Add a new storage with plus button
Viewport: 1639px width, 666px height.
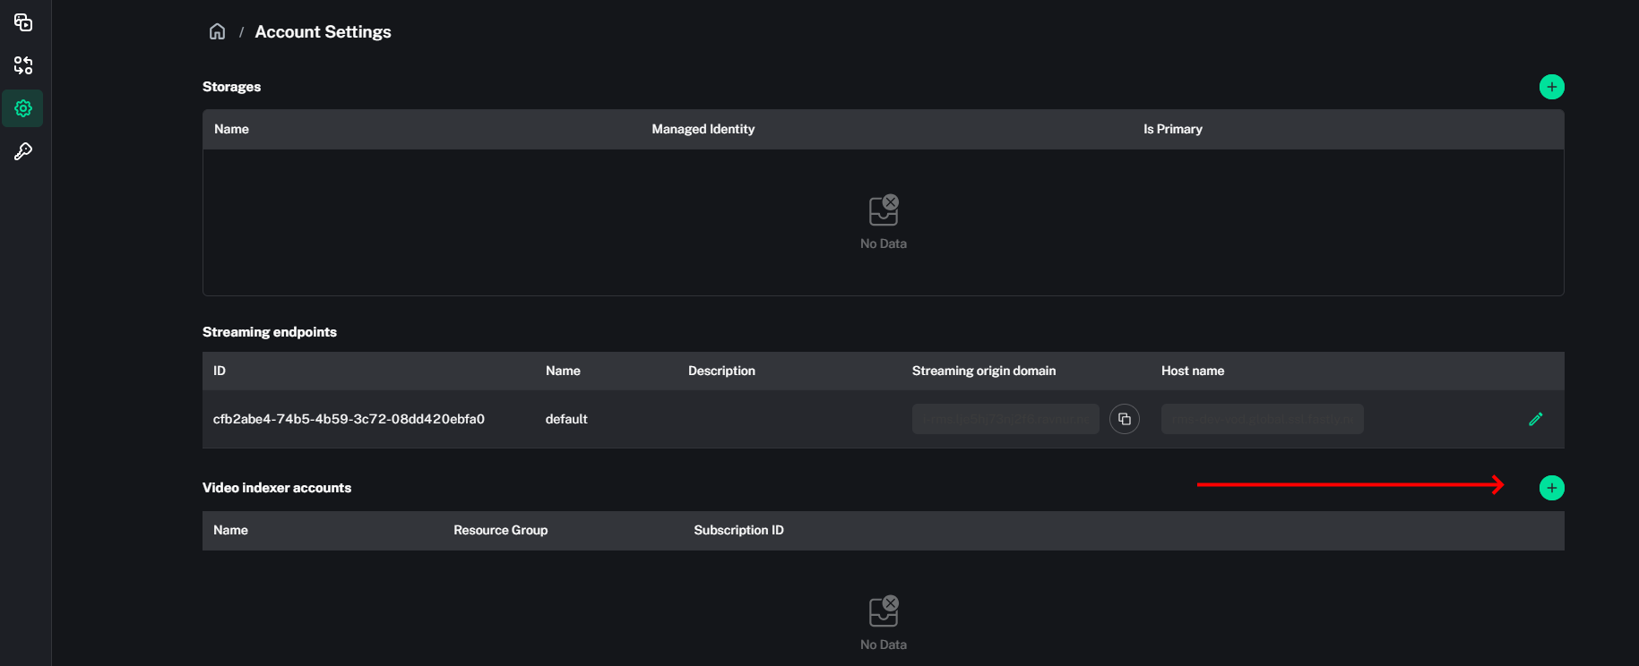tap(1551, 87)
